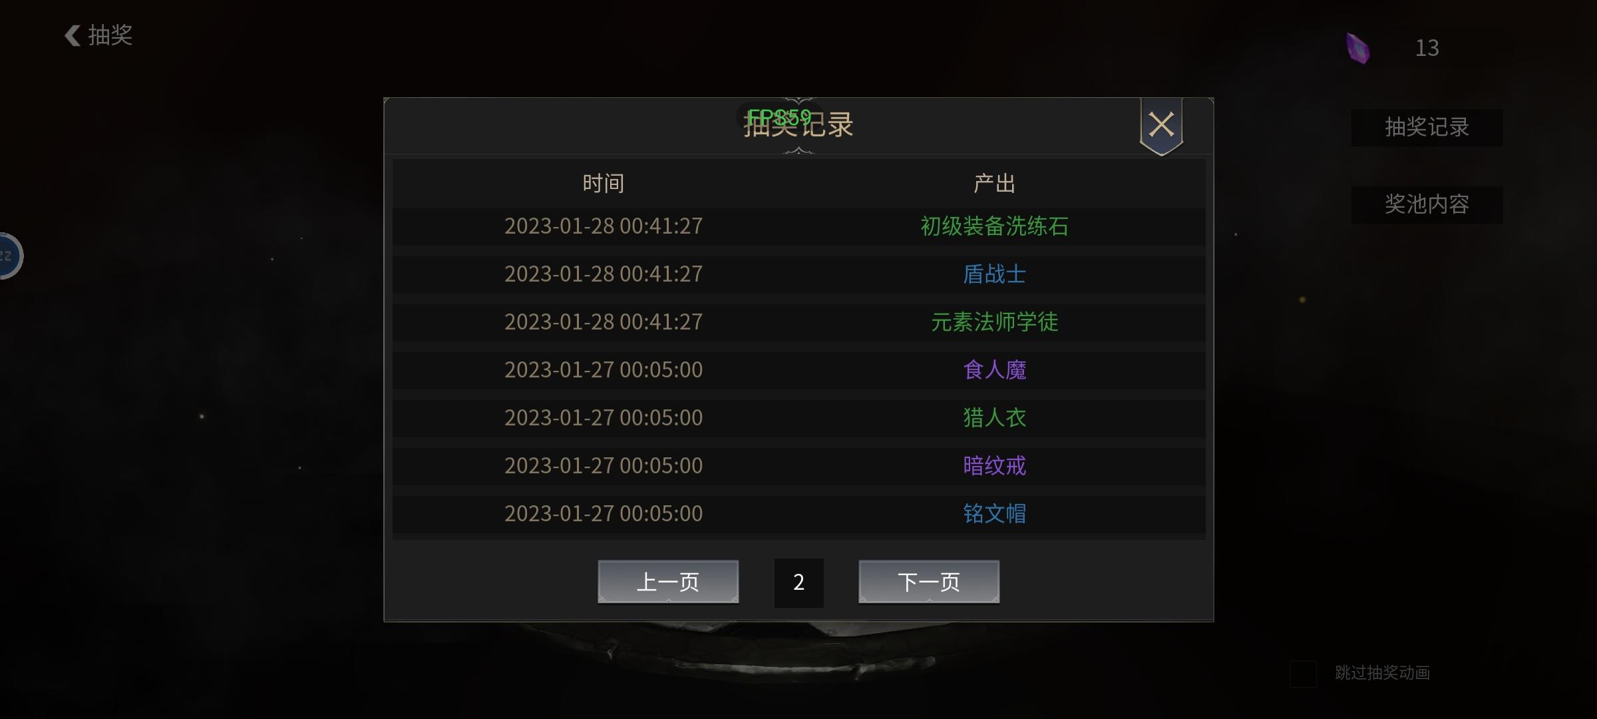This screenshot has height=719, width=1597.
Task: Click the 产出 column header
Action: click(x=994, y=183)
